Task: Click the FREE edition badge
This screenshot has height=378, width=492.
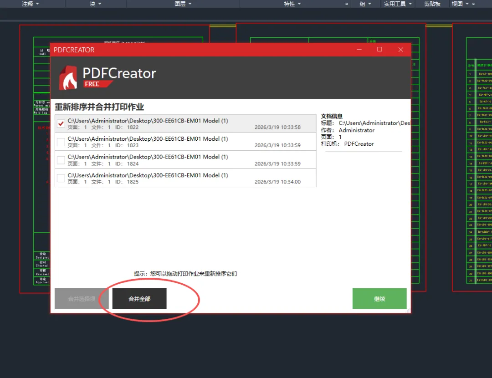Action: (97, 84)
